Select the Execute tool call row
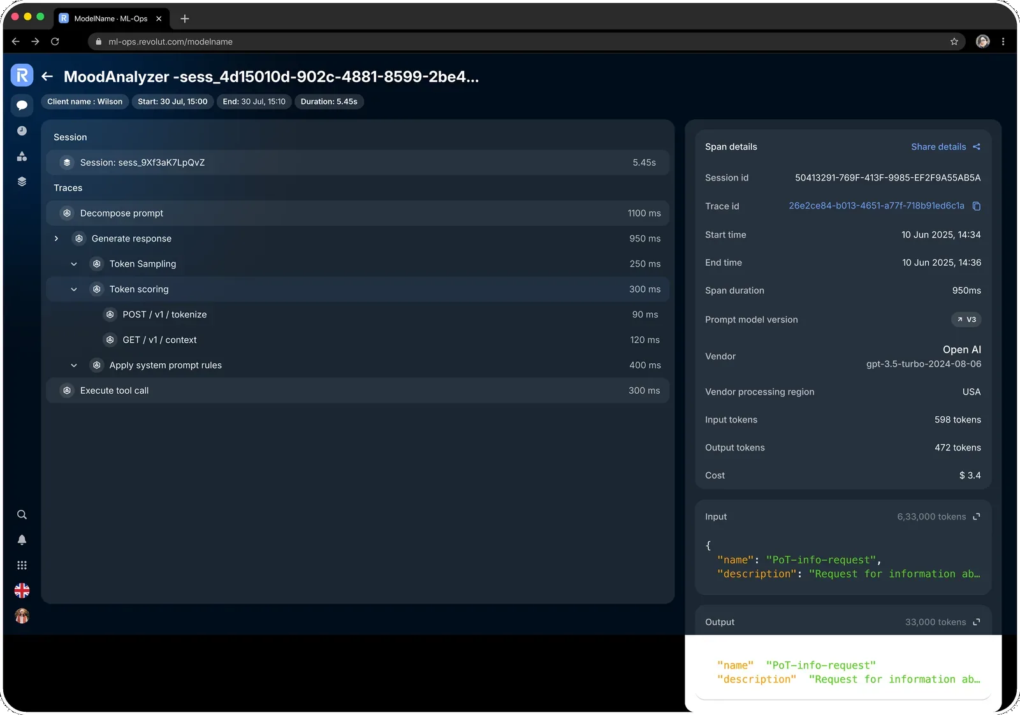The image size is (1020, 715). pos(358,391)
